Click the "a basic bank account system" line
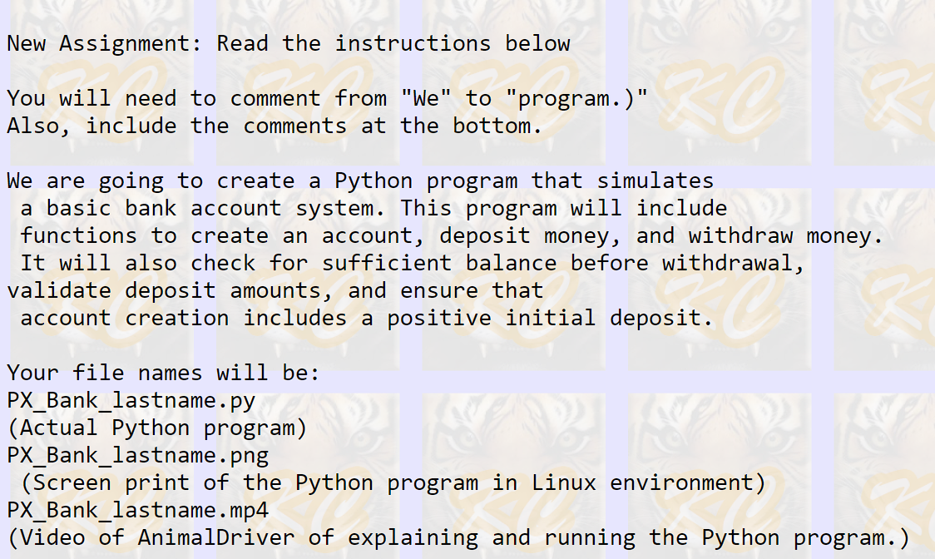Viewport: 935px width, 559px height. [x=374, y=208]
